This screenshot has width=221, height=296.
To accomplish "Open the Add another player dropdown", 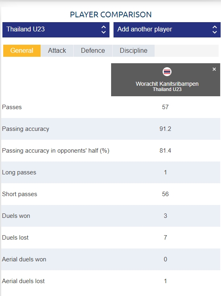I will 167,30.
